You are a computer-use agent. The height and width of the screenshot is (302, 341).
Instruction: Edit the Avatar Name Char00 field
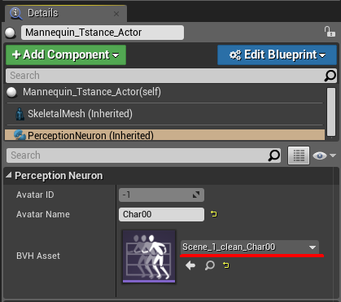point(161,214)
